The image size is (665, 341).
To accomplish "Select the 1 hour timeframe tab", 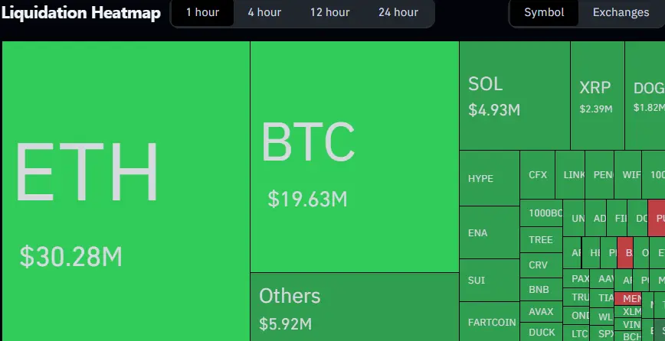I will click(x=202, y=13).
